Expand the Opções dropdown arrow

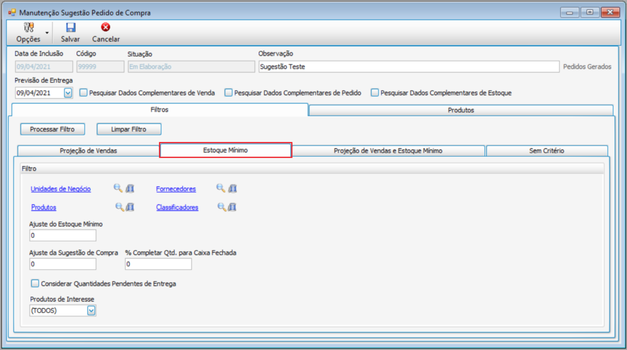(47, 33)
